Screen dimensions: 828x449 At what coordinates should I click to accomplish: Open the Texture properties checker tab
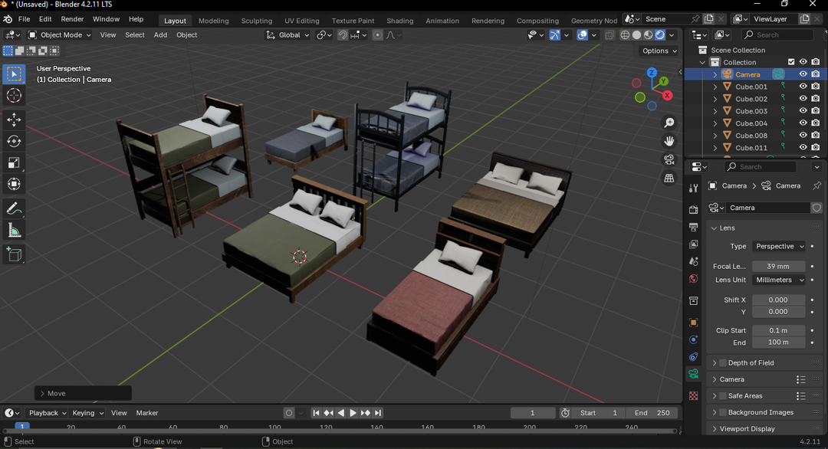tap(693, 395)
